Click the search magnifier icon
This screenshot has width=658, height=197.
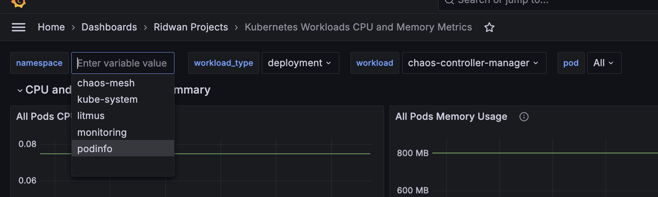pyautogui.click(x=449, y=2)
